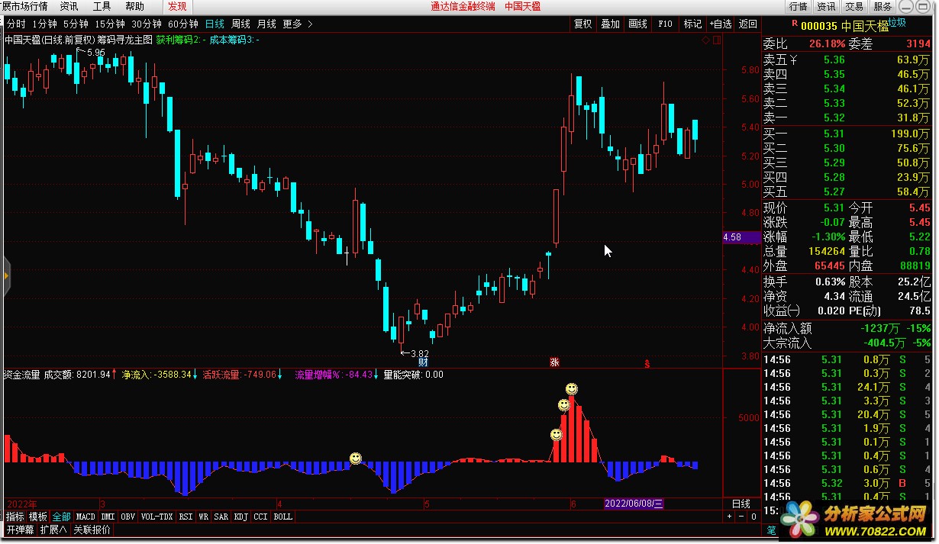Click the 行情 button top right
Viewport: 939px width, 544px height.
(799, 6)
